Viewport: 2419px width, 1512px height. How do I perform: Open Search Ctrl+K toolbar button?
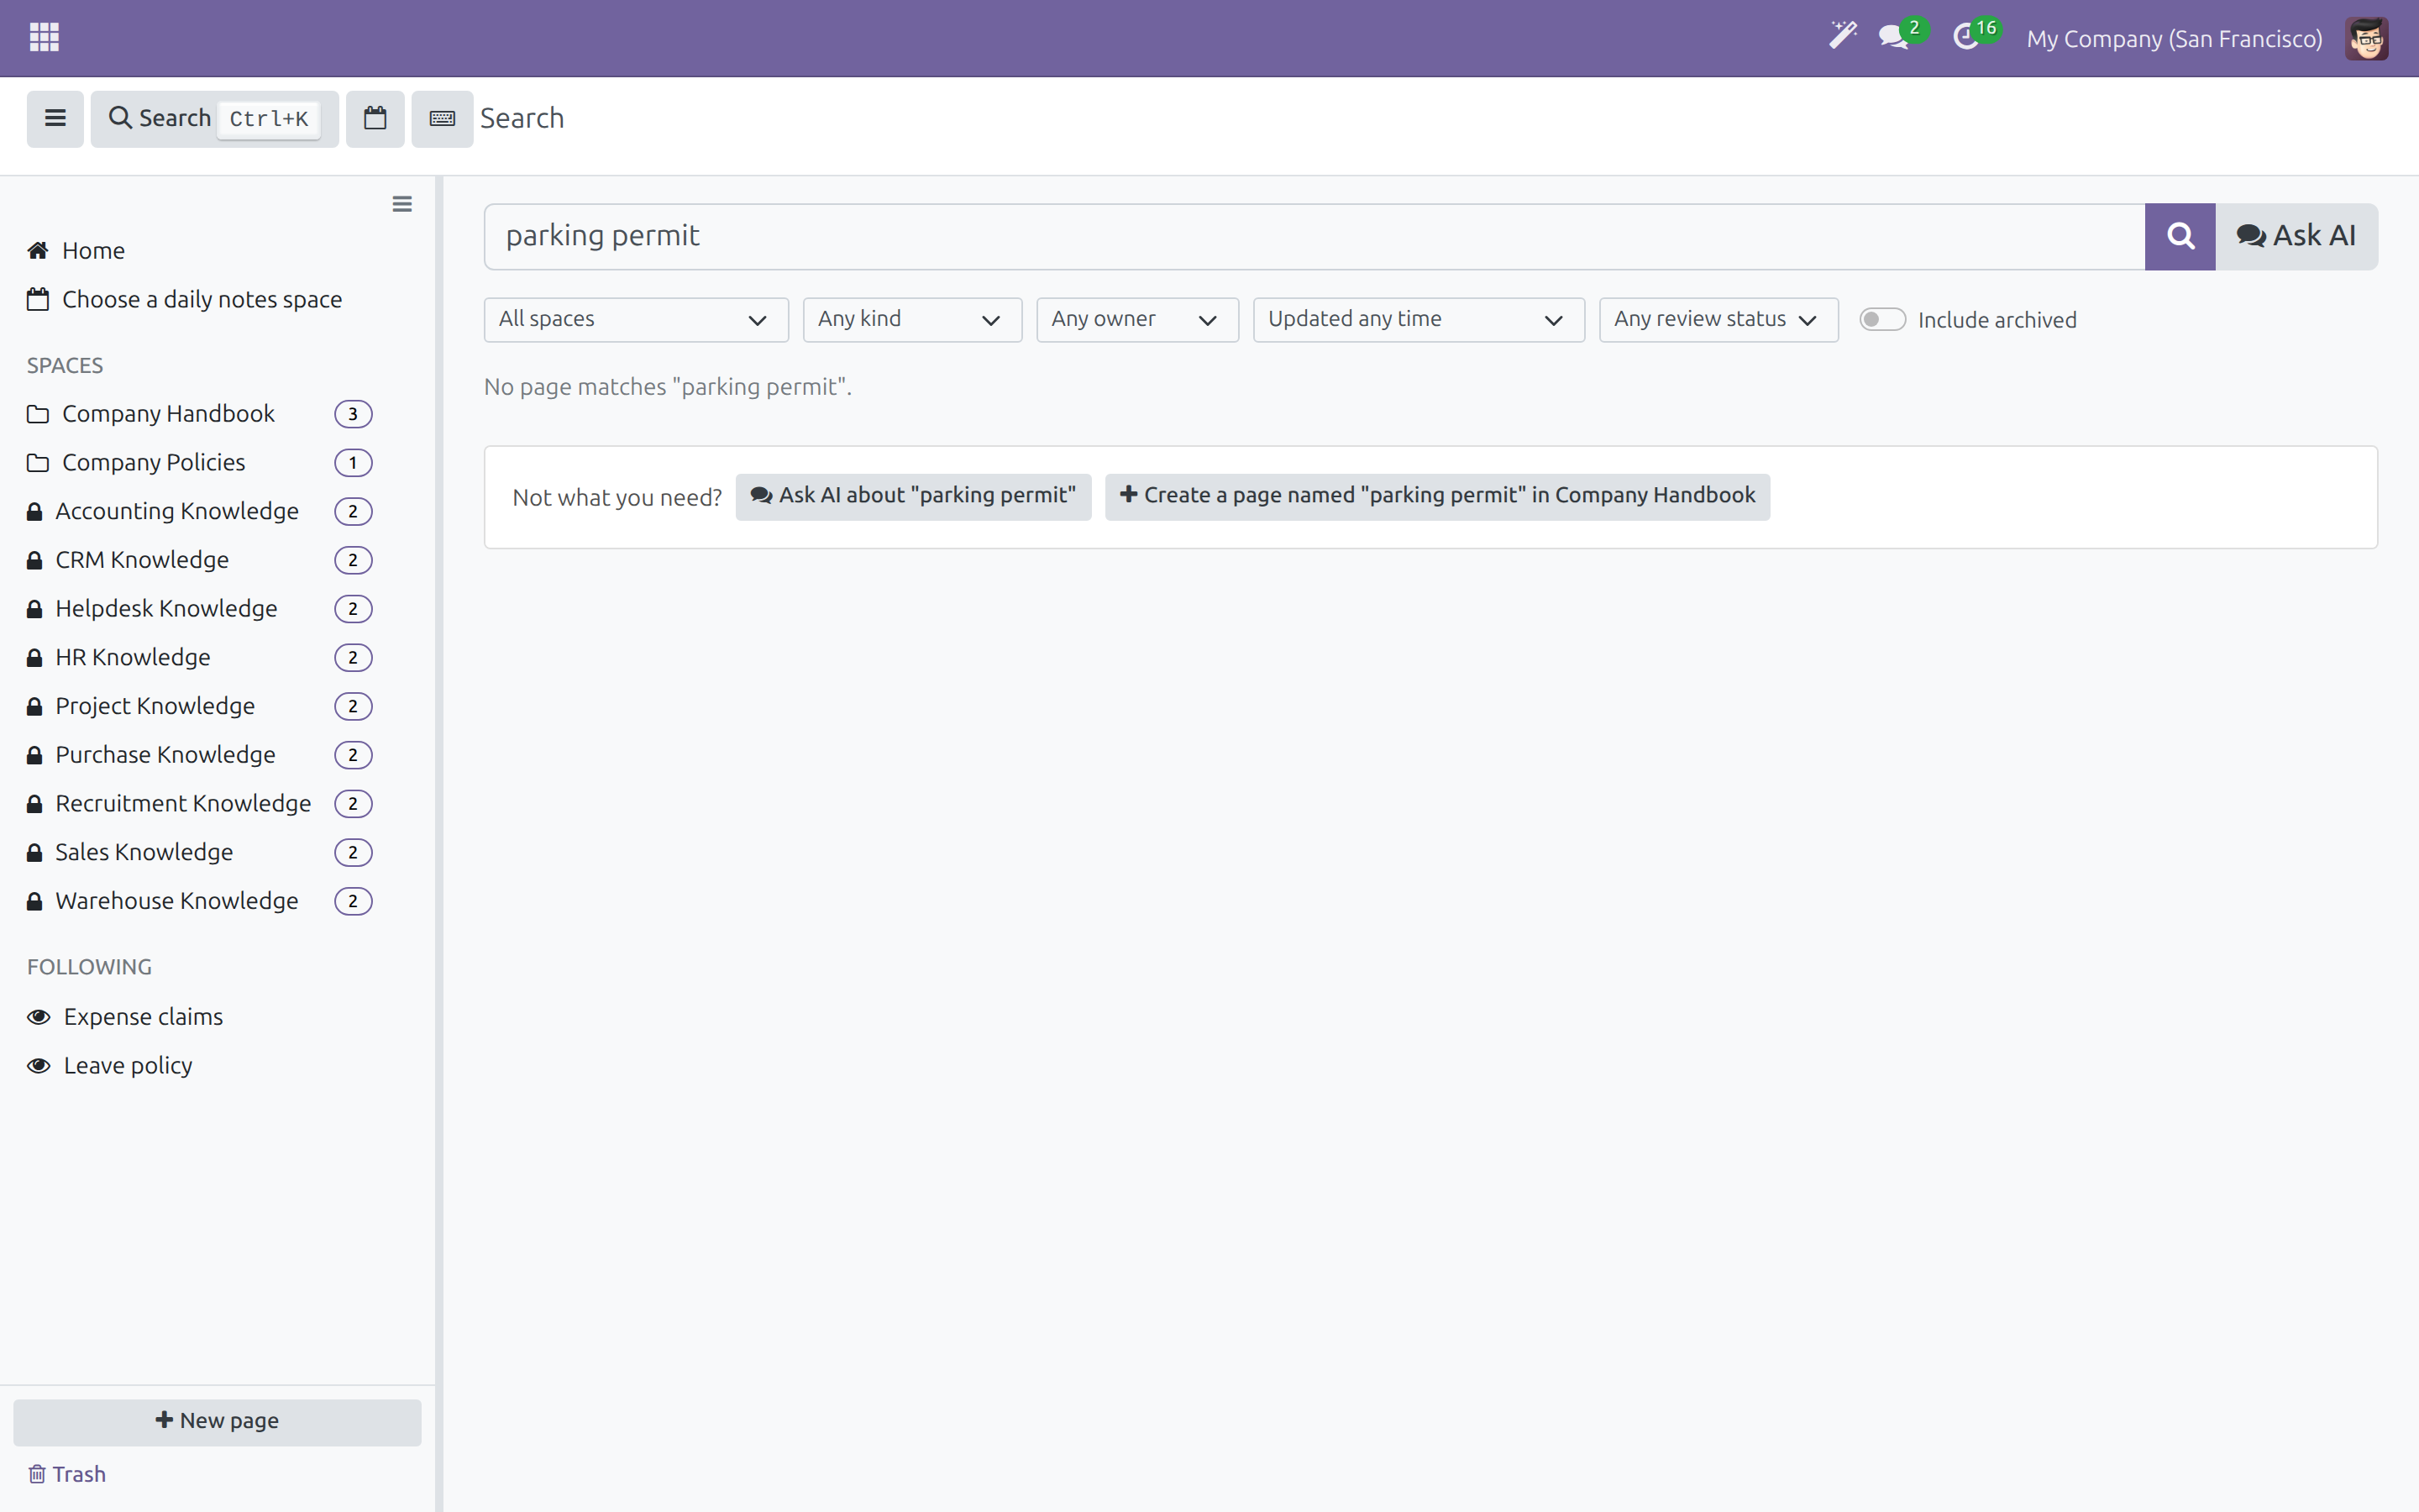click(x=214, y=118)
